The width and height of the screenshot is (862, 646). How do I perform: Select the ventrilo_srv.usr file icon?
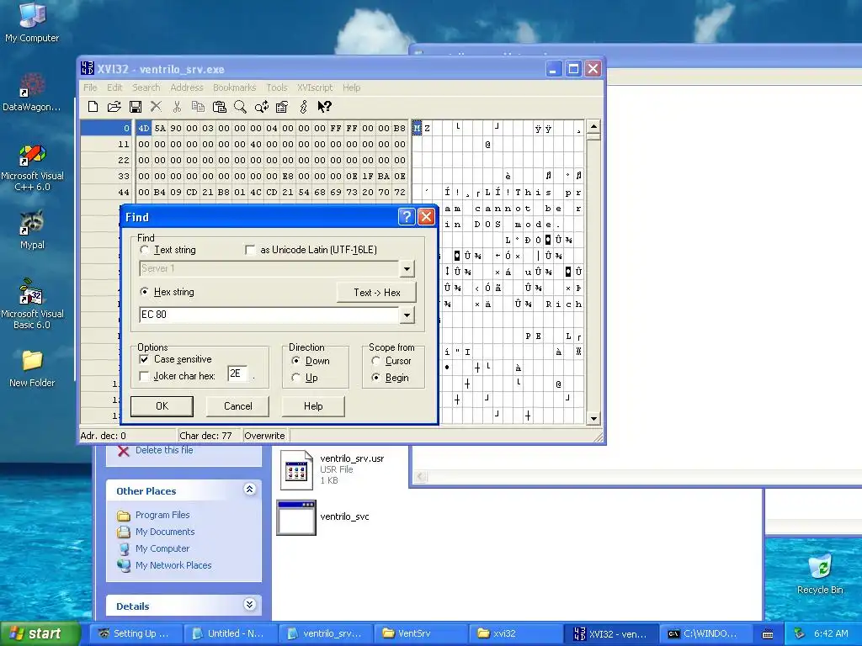pos(296,469)
